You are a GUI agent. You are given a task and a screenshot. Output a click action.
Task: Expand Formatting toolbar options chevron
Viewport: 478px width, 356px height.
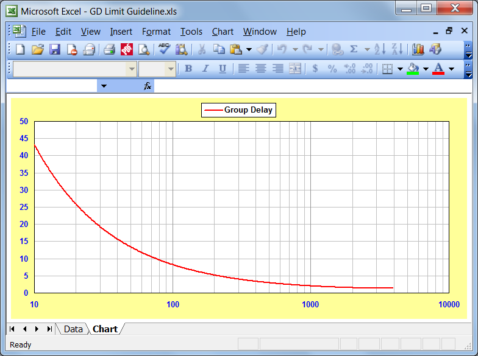[x=468, y=69]
